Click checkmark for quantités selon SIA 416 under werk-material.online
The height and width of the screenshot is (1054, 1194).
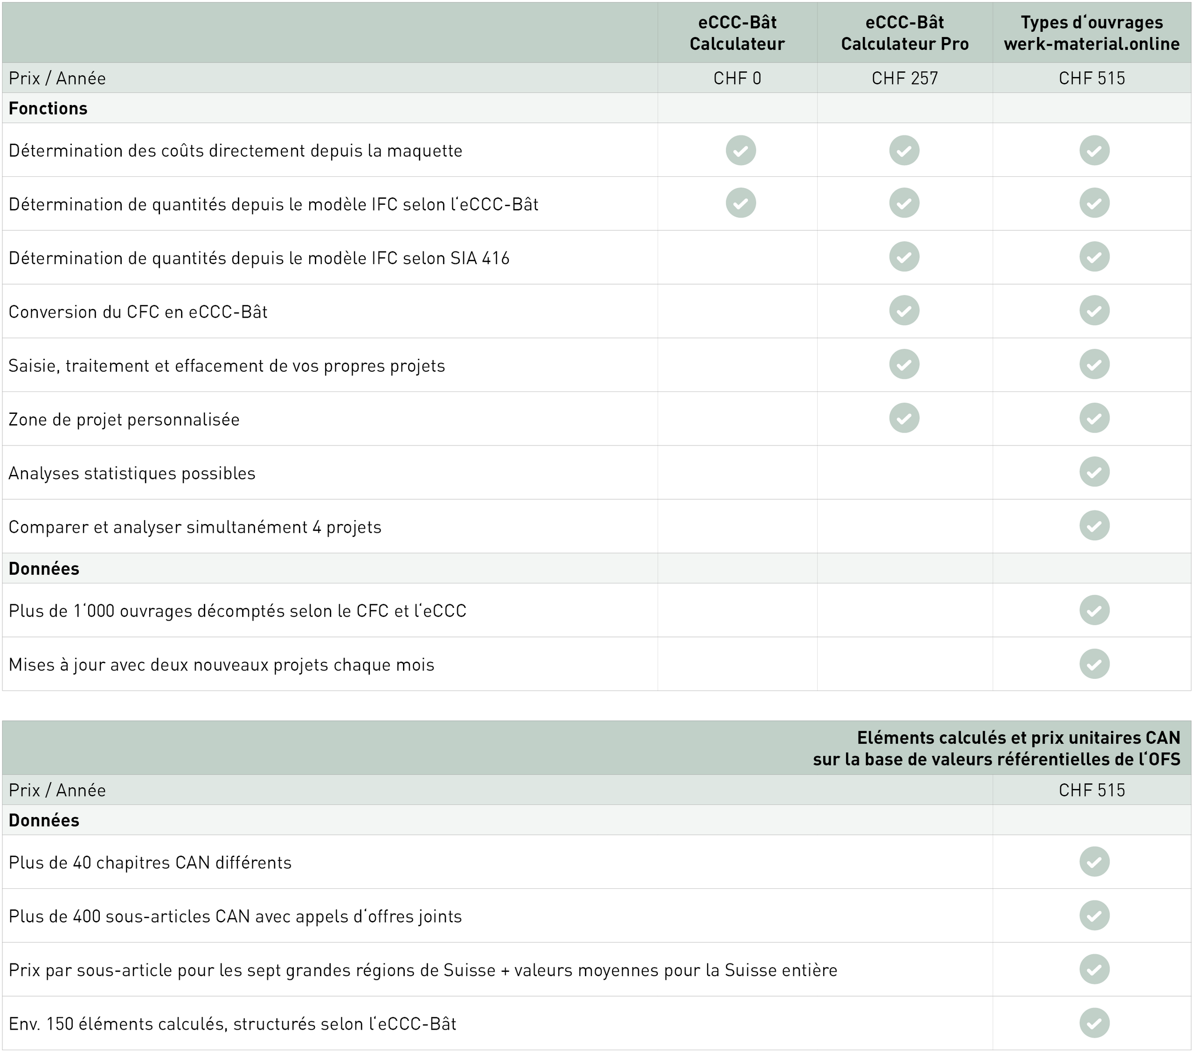click(x=1094, y=257)
